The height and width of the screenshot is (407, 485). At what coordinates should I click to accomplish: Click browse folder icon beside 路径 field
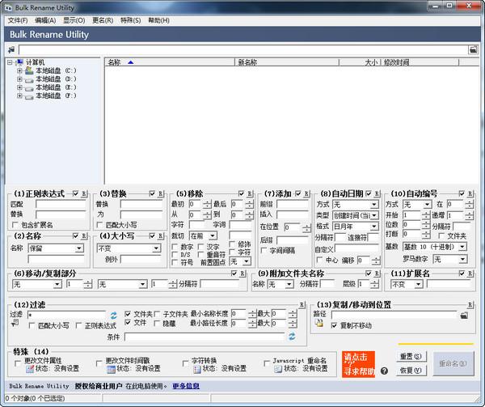(464, 316)
